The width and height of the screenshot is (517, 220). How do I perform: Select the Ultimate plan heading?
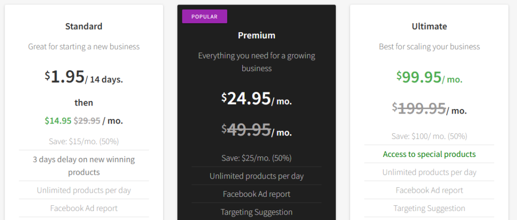click(x=429, y=26)
